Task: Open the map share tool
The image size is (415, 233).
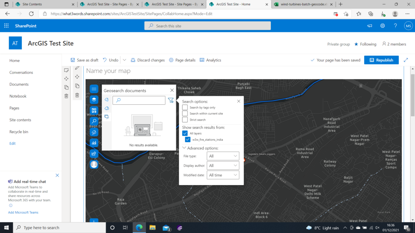Action: click(94, 154)
